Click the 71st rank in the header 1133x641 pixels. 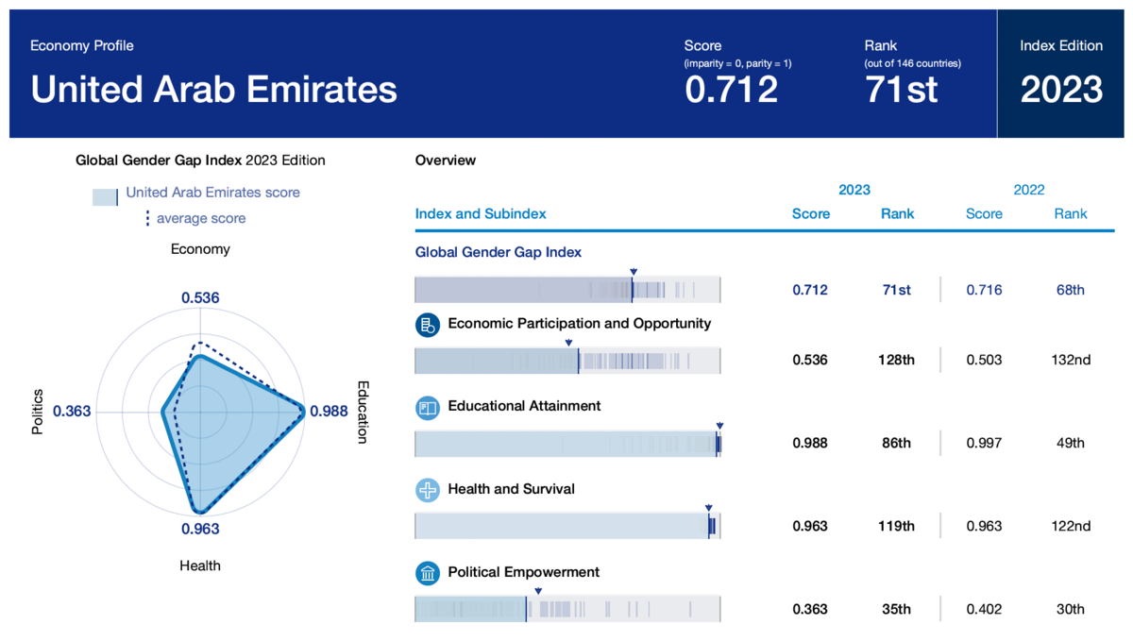[902, 89]
